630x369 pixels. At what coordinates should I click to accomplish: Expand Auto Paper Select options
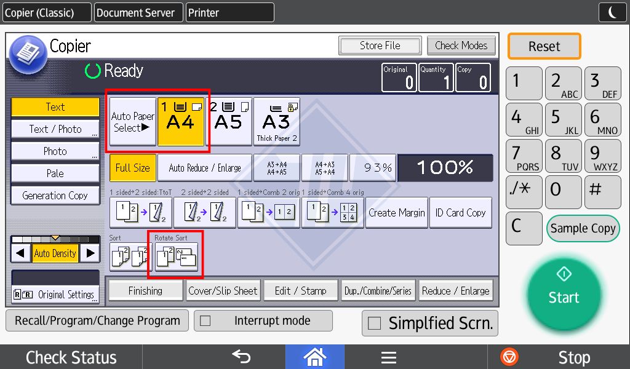point(133,122)
